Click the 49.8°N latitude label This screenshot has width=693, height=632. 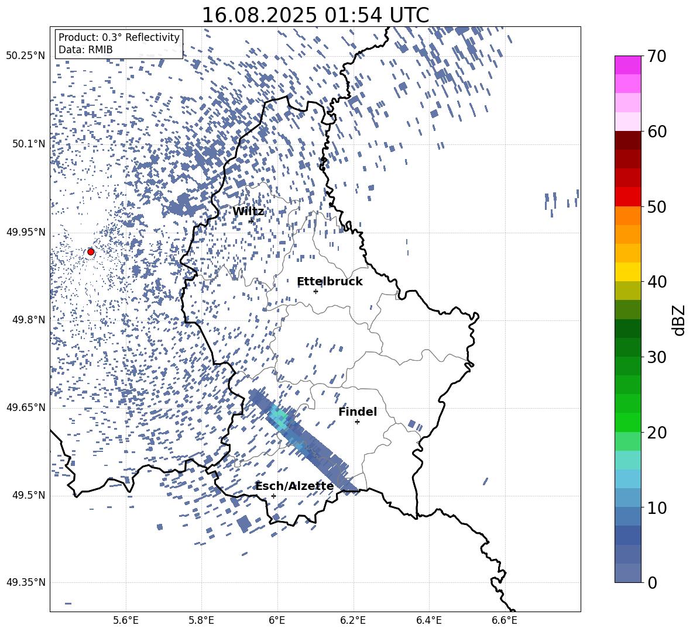(x=29, y=319)
